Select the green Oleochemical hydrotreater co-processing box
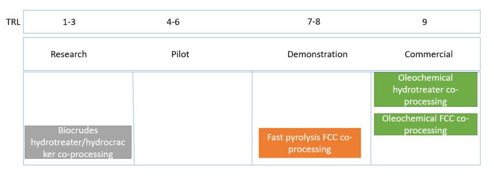 point(425,89)
